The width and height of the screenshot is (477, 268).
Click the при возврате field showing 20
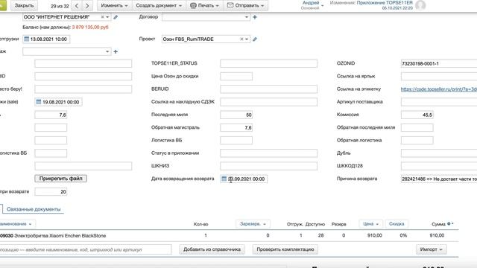click(x=51, y=192)
